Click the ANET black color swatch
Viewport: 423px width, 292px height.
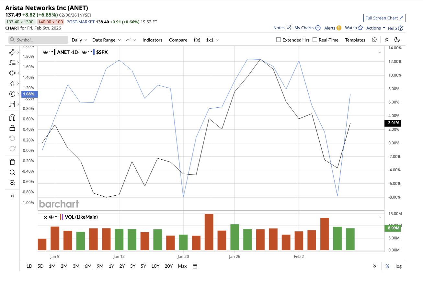[x=55, y=52]
